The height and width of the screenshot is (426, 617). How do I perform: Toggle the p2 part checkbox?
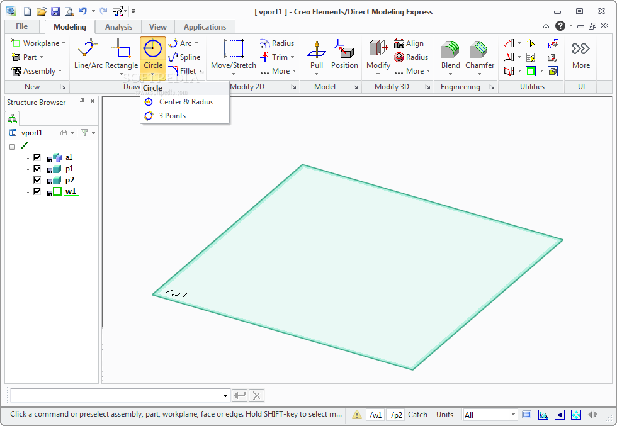pos(37,180)
